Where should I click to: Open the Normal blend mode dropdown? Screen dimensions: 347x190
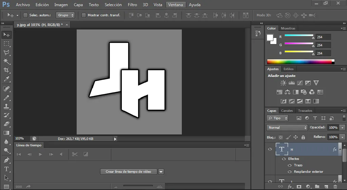pos(287,127)
